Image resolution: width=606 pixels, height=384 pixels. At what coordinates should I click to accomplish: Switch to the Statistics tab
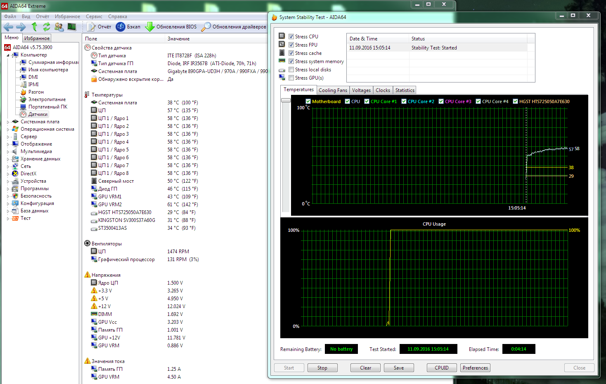[x=405, y=90]
